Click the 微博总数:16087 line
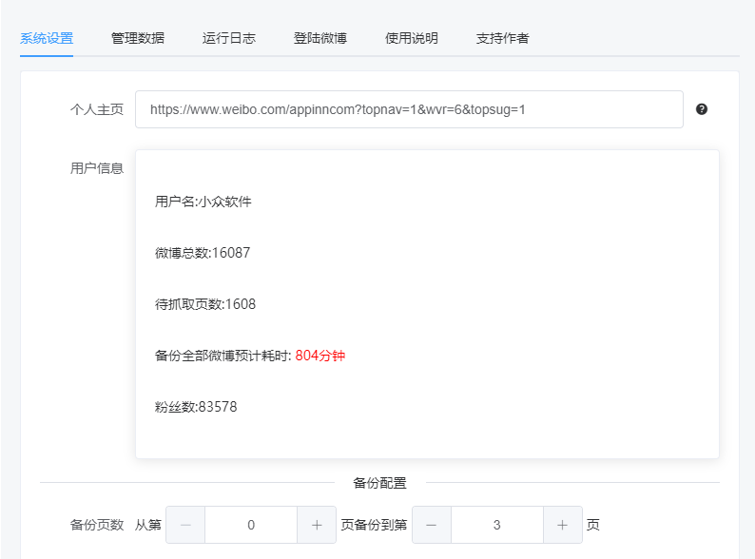The image size is (755, 559). tap(203, 253)
